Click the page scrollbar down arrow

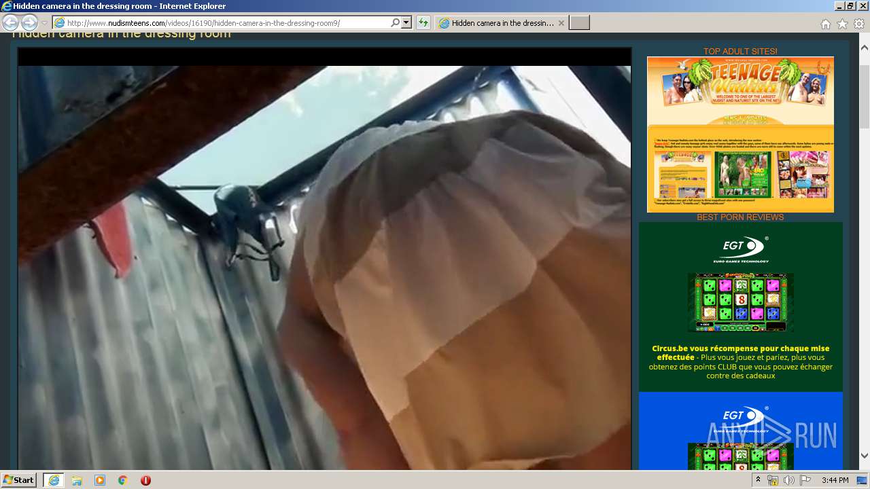coord(865,456)
